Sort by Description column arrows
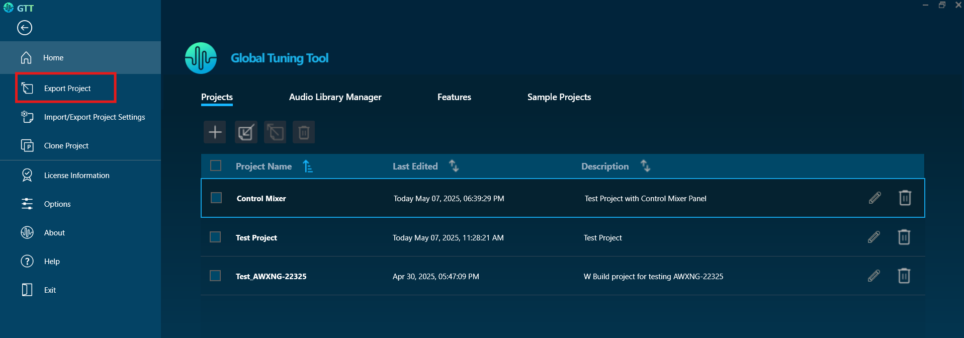This screenshot has width=964, height=338. pos(645,166)
